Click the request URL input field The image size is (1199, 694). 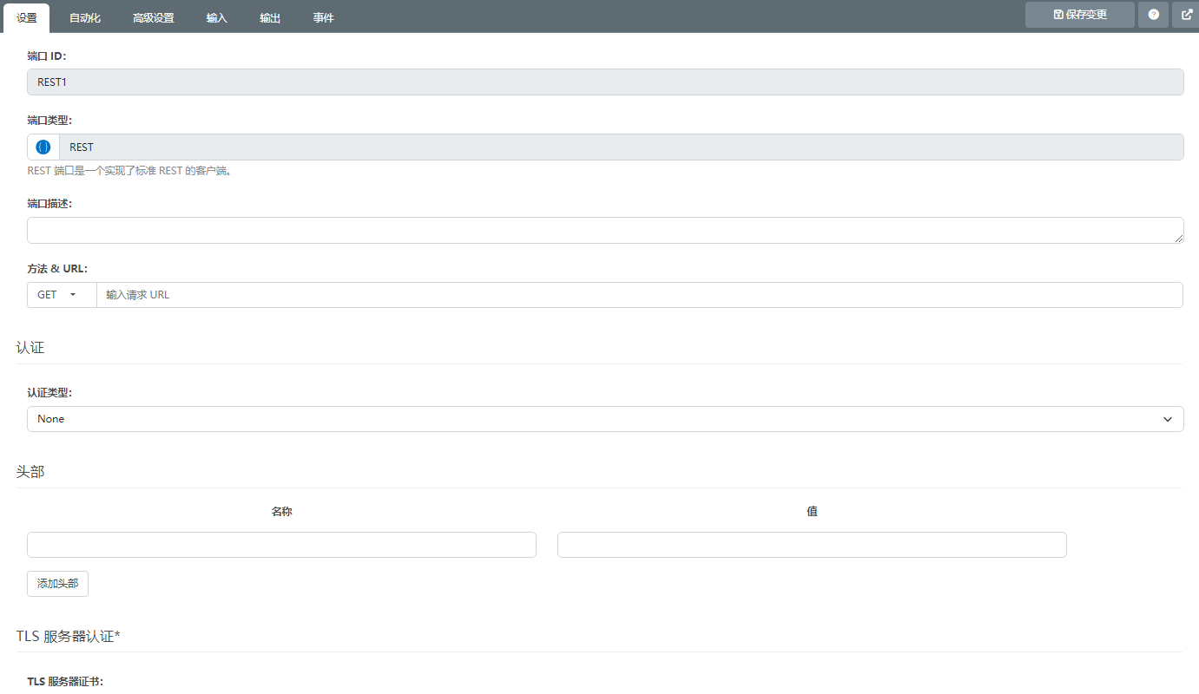click(639, 295)
